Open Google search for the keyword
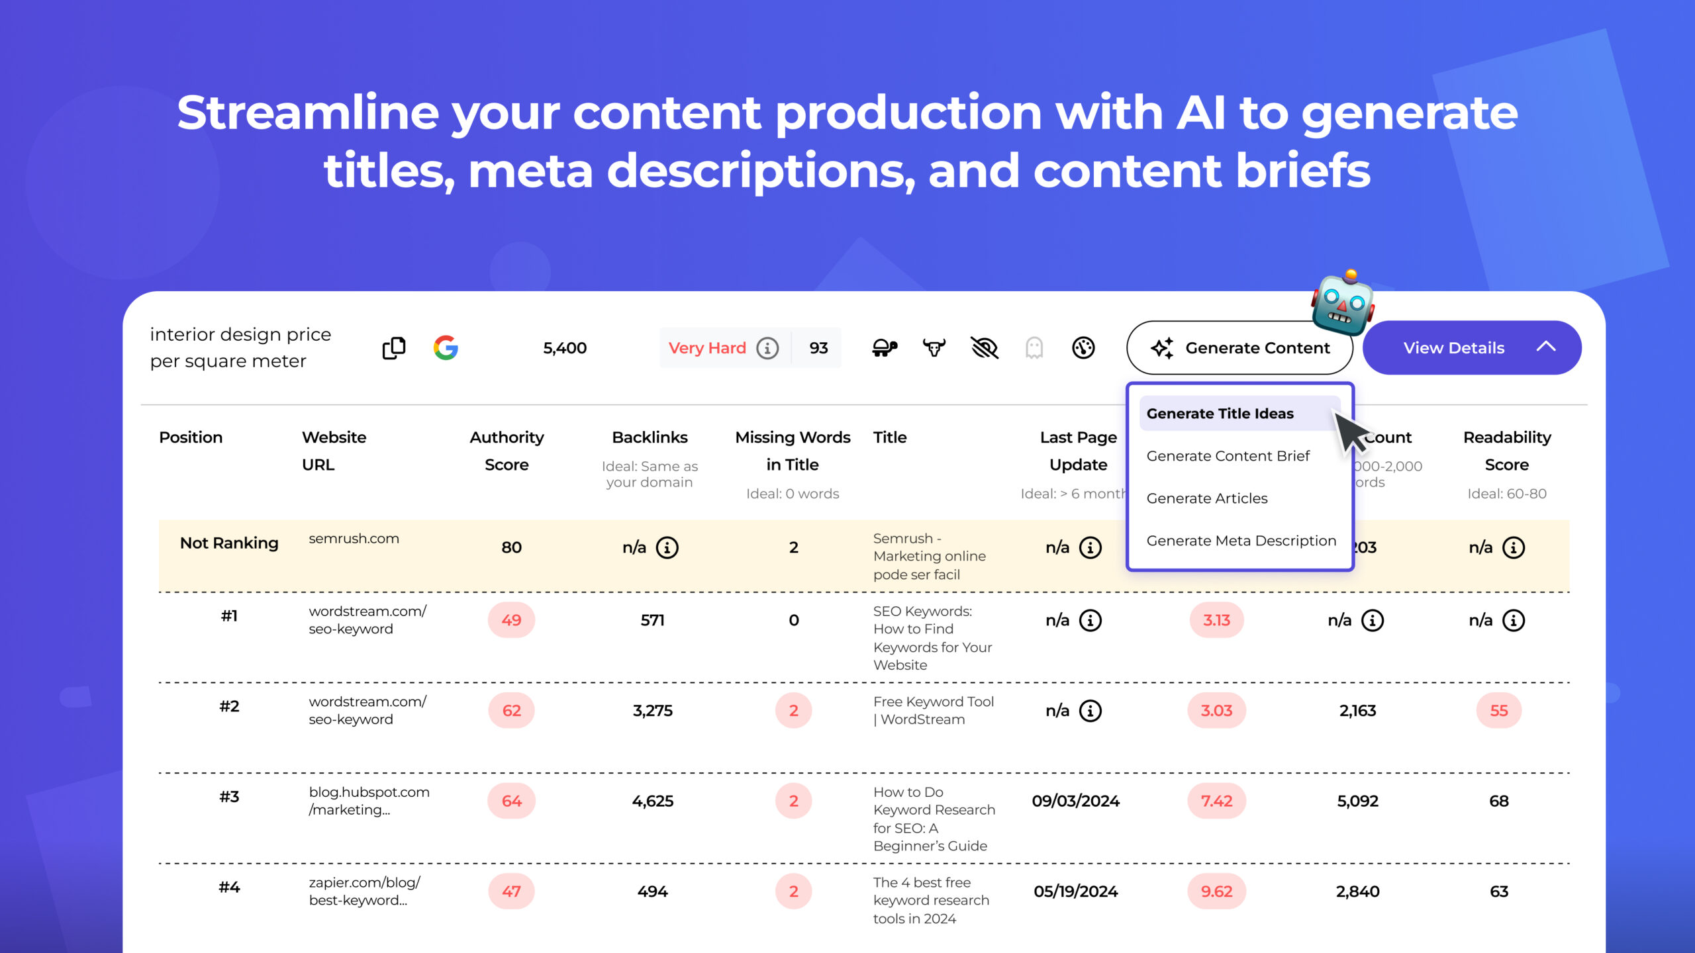Screen dimensions: 1695x953 click(x=446, y=347)
